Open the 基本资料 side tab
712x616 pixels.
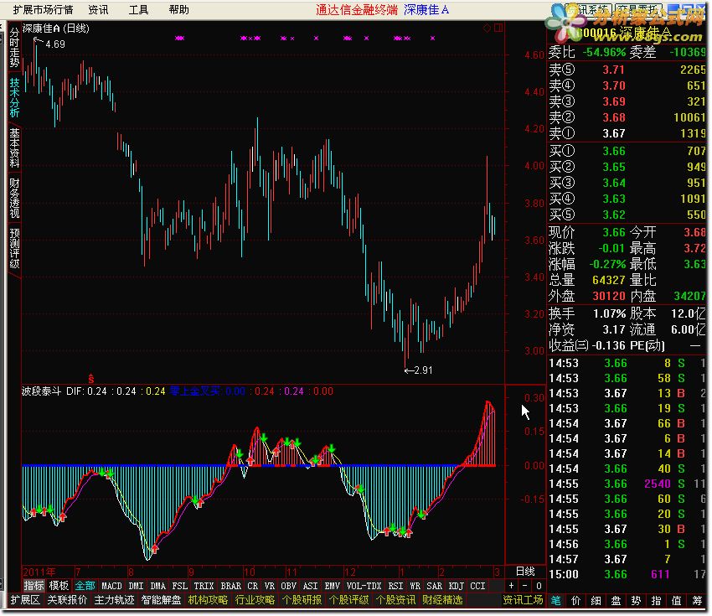(14, 148)
